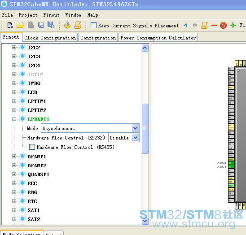Open the Power Consumption Calculator tab

click(x=158, y=38)
